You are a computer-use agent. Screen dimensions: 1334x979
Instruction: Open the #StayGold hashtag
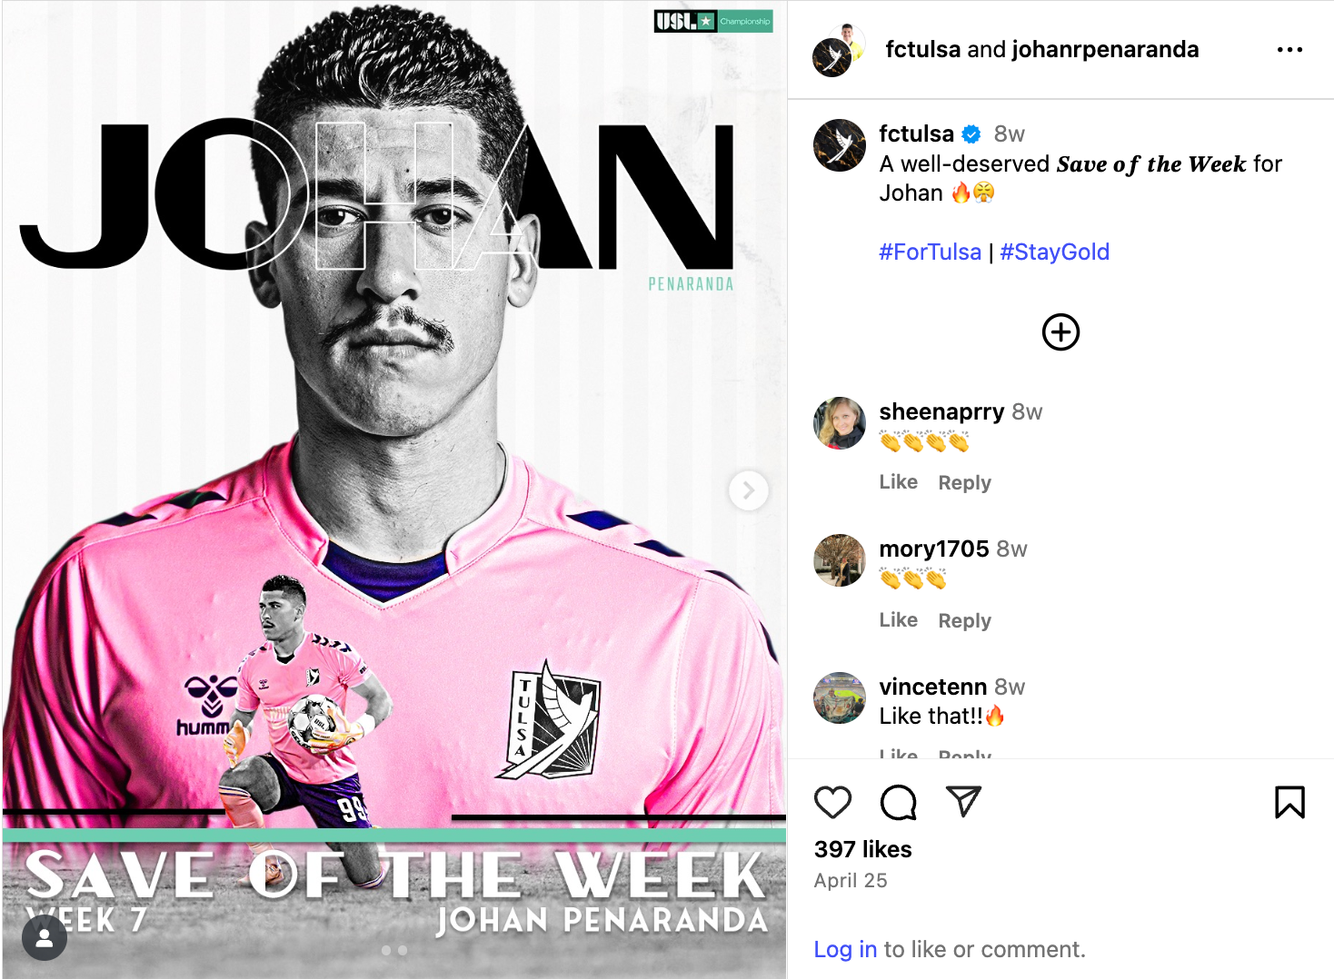click(1054, 252)
